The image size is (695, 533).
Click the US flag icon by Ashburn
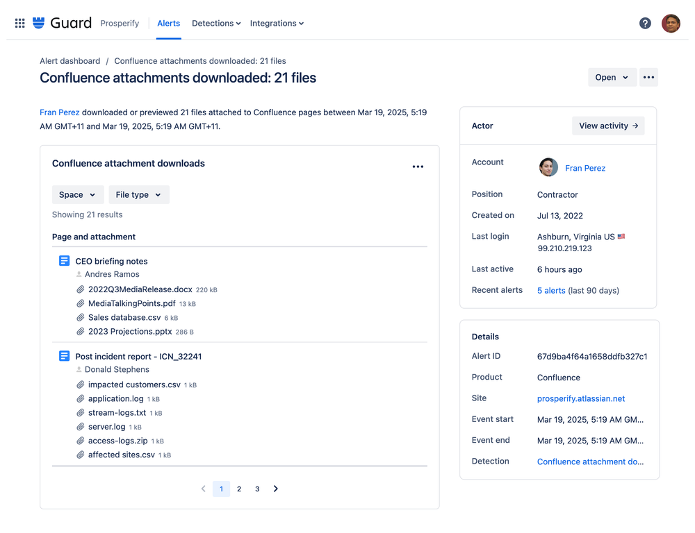tap(621, 237)
